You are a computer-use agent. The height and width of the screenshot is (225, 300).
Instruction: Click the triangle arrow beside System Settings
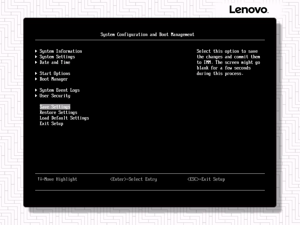(36, 57)
